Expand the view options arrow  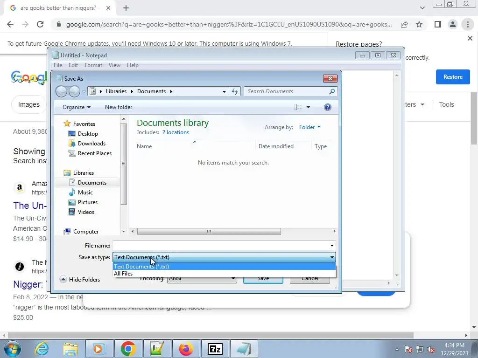pos(308,107)
